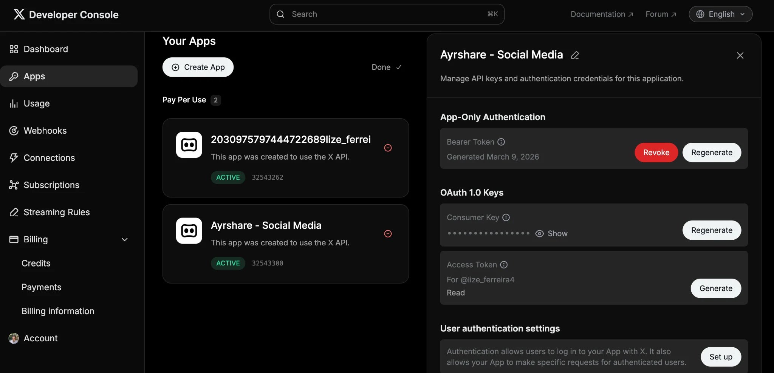Open the Account page label

[x=40, y=338]
